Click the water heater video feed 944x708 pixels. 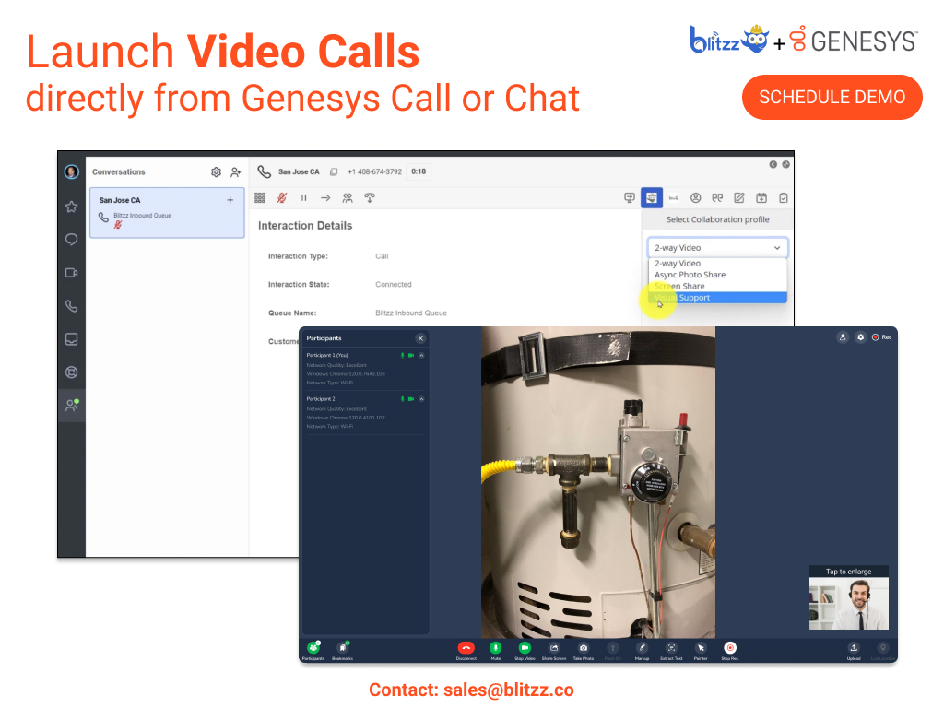click(597, 482)
